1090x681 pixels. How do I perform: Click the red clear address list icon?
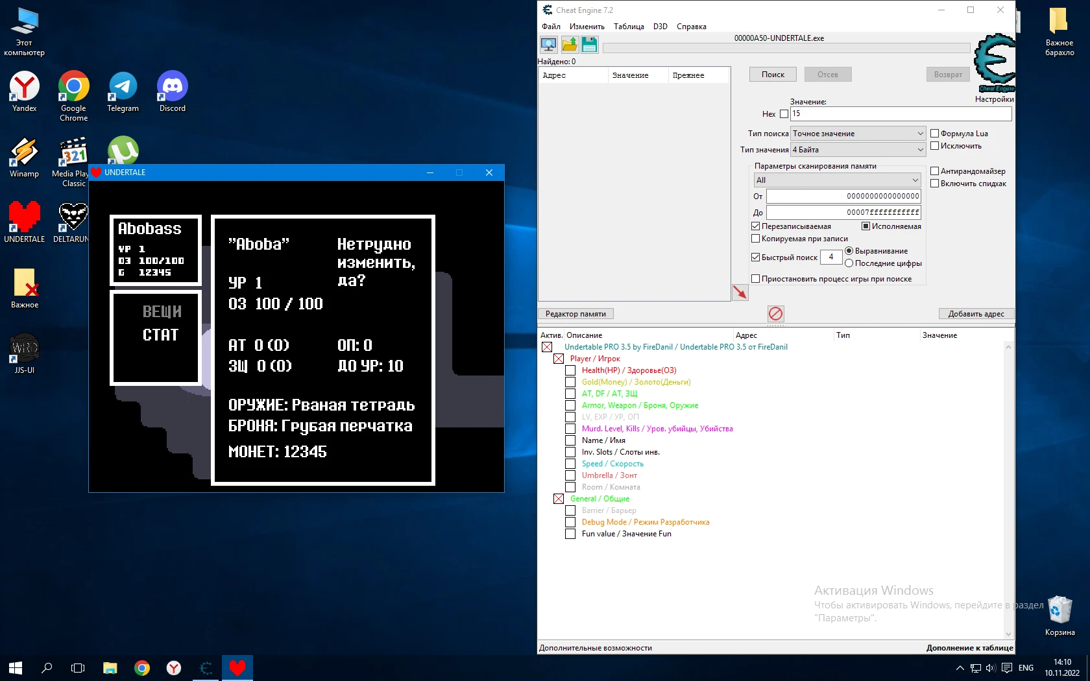point(775,314)
